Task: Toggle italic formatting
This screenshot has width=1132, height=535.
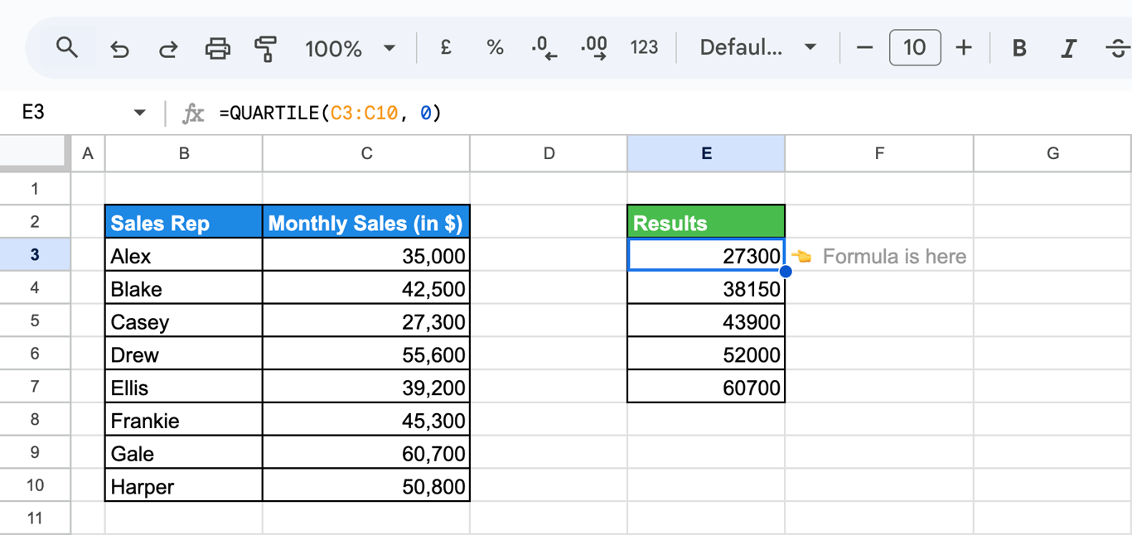Action: (1068, 49)
